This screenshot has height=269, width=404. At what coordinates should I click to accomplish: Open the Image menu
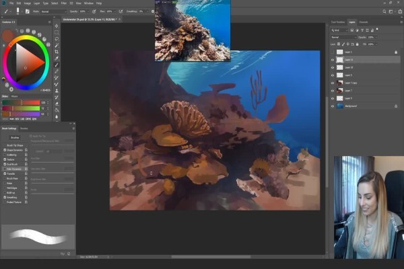(28, 3)
